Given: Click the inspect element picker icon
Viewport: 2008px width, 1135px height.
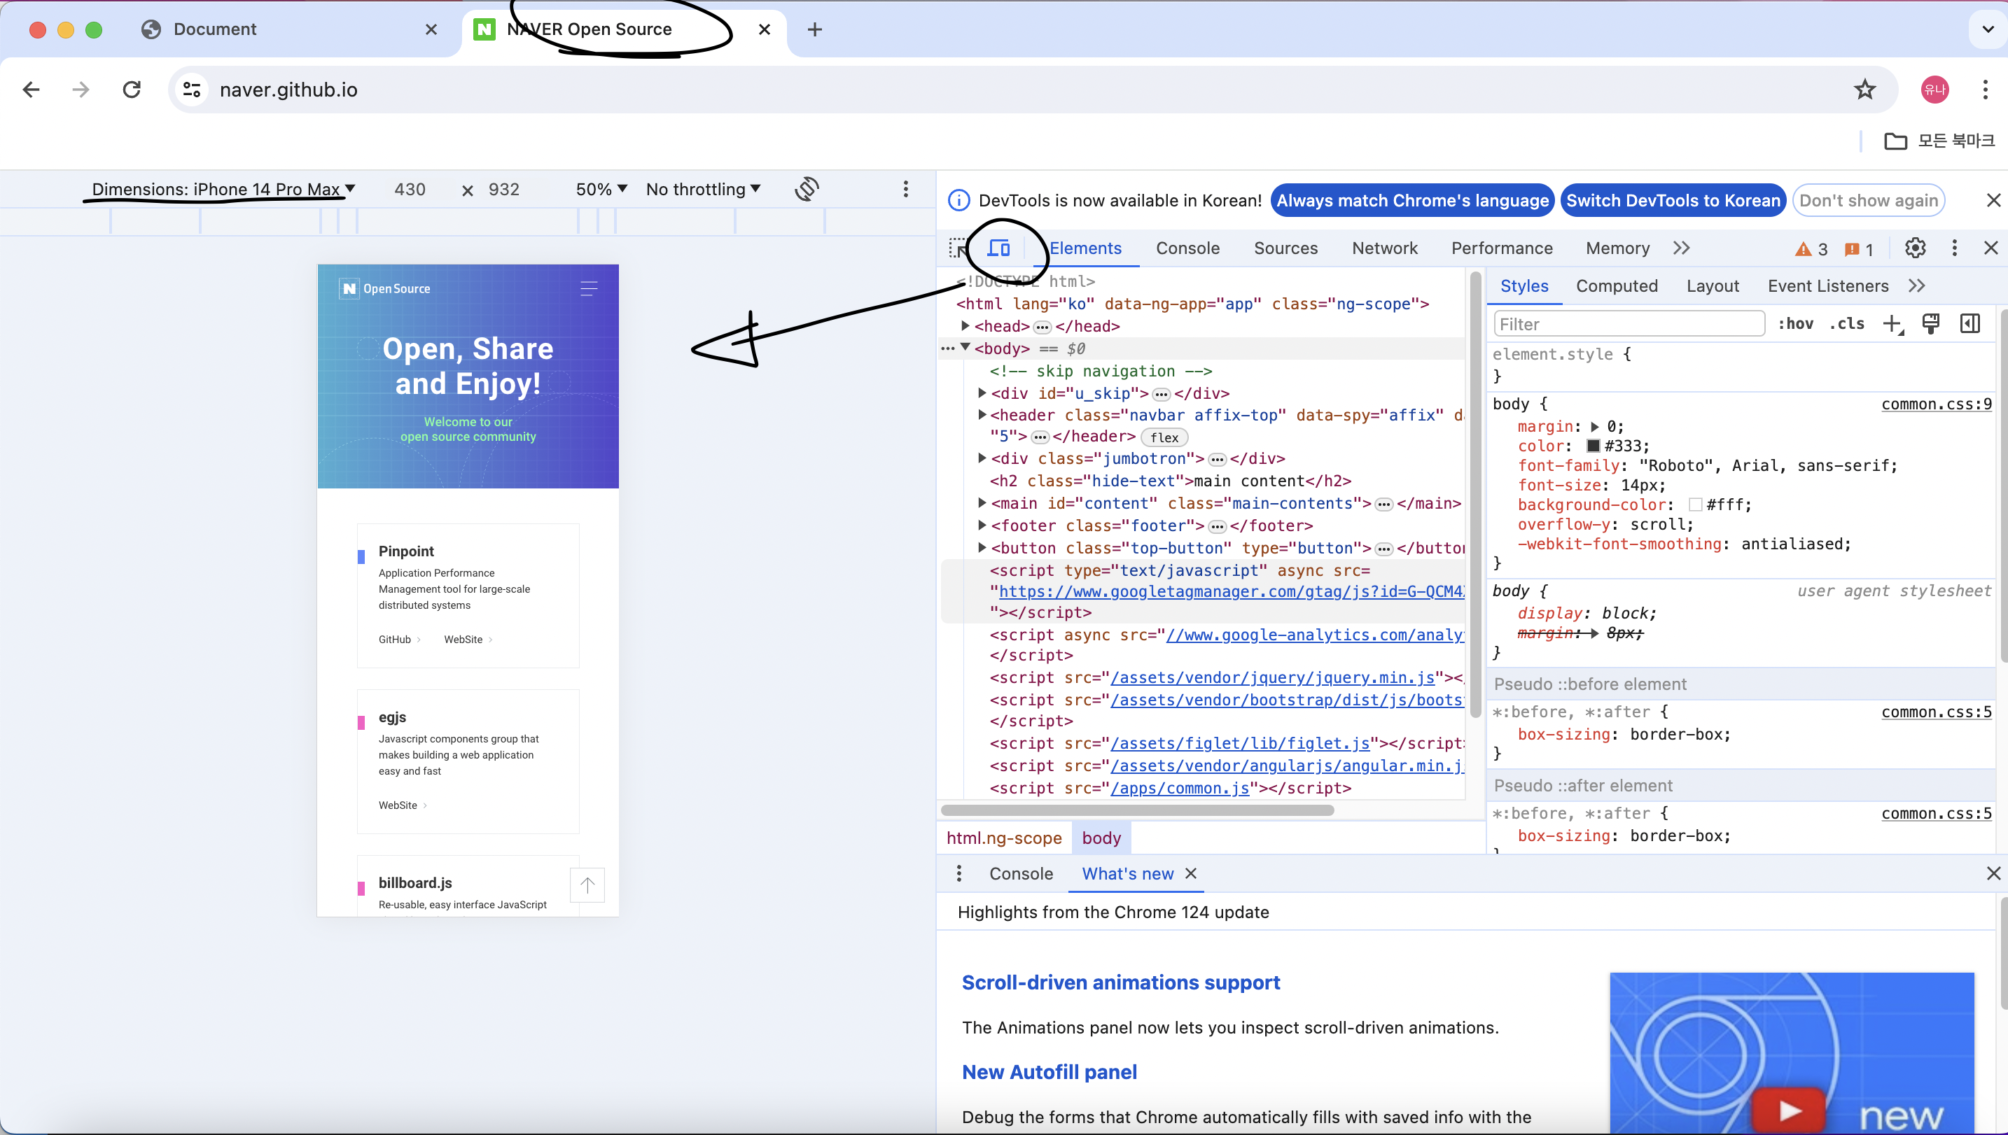Looking at the screenshot, I should click(958, 248).
